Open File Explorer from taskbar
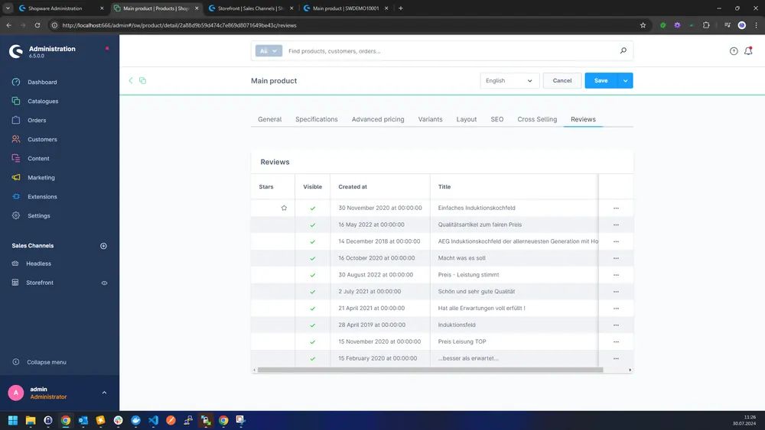The height and width of the screenshot is (430, 765). tap(31, 420)
